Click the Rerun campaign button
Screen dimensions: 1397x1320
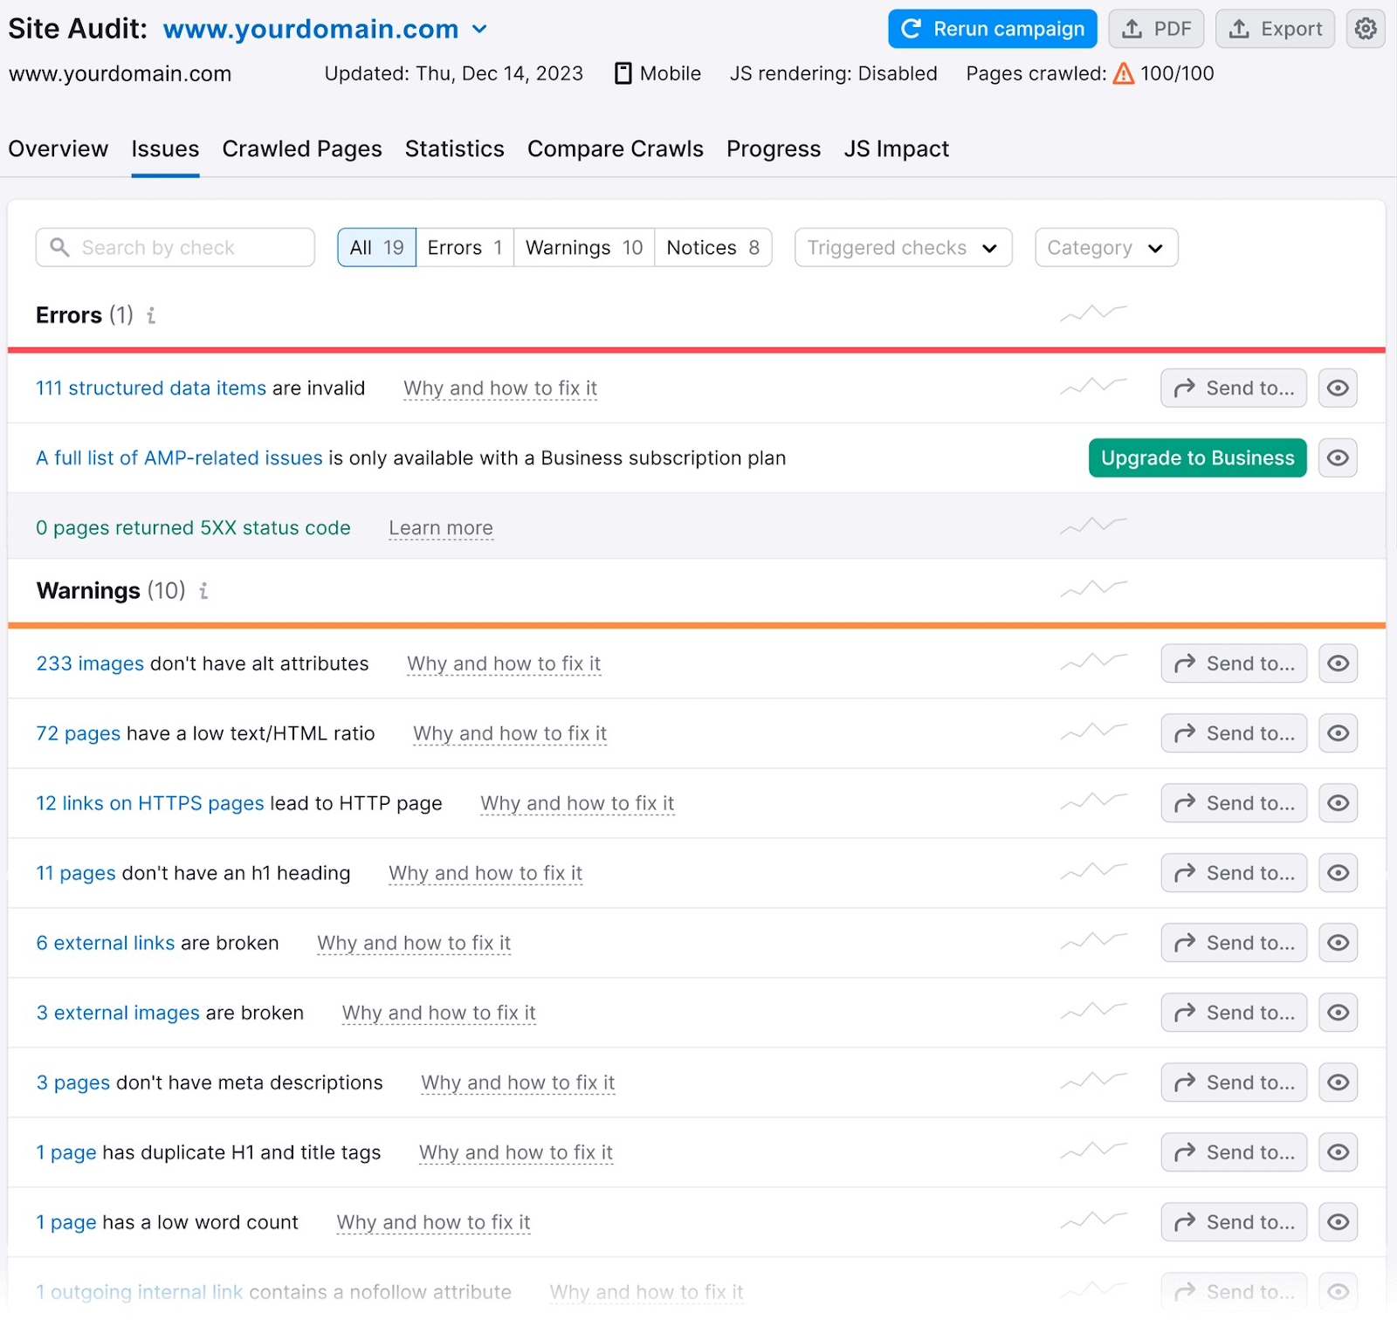point(991,28)
